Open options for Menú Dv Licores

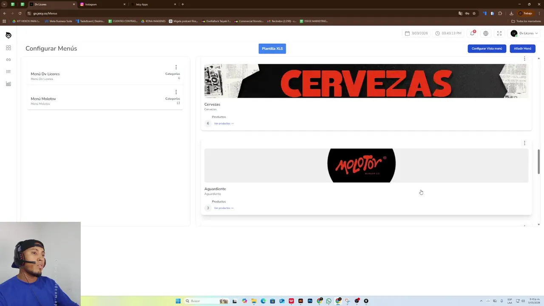(x=176, y=67)
